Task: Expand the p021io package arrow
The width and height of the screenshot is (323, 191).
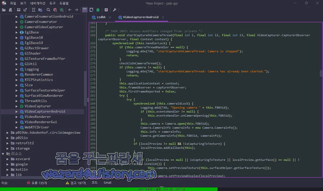Action: tap(8, 138)
